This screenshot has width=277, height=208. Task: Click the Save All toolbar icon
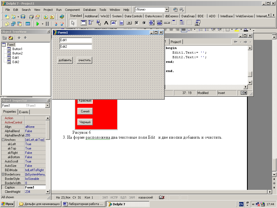click(x=31, y=17)
